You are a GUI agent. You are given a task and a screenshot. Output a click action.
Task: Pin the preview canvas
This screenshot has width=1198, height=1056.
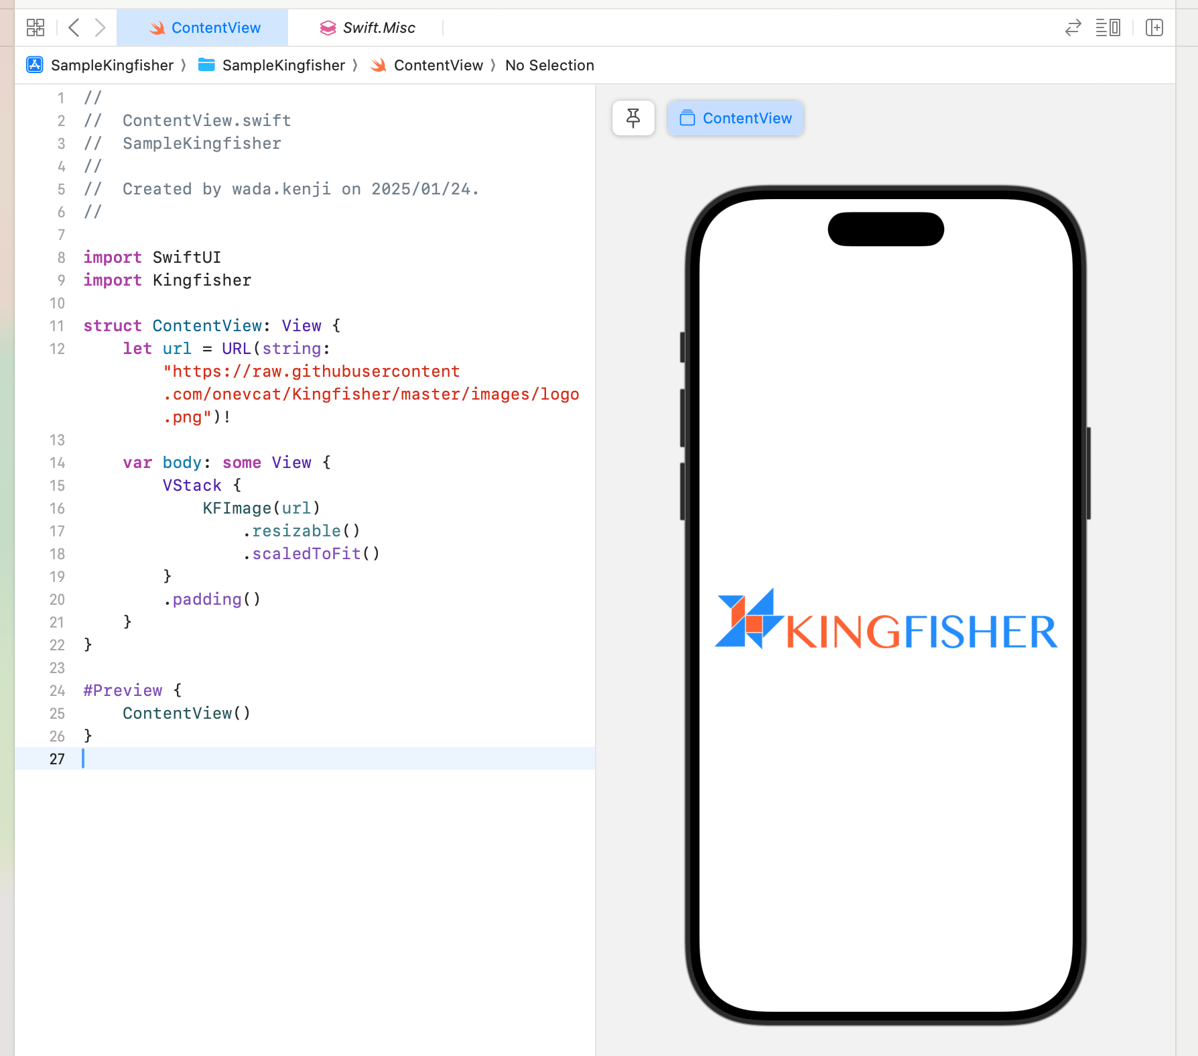point(633,118)
